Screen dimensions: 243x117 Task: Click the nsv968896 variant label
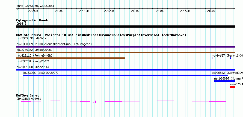(x=229, y=78)
